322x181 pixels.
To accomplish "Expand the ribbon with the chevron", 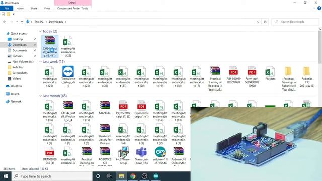I will [314, 8].
